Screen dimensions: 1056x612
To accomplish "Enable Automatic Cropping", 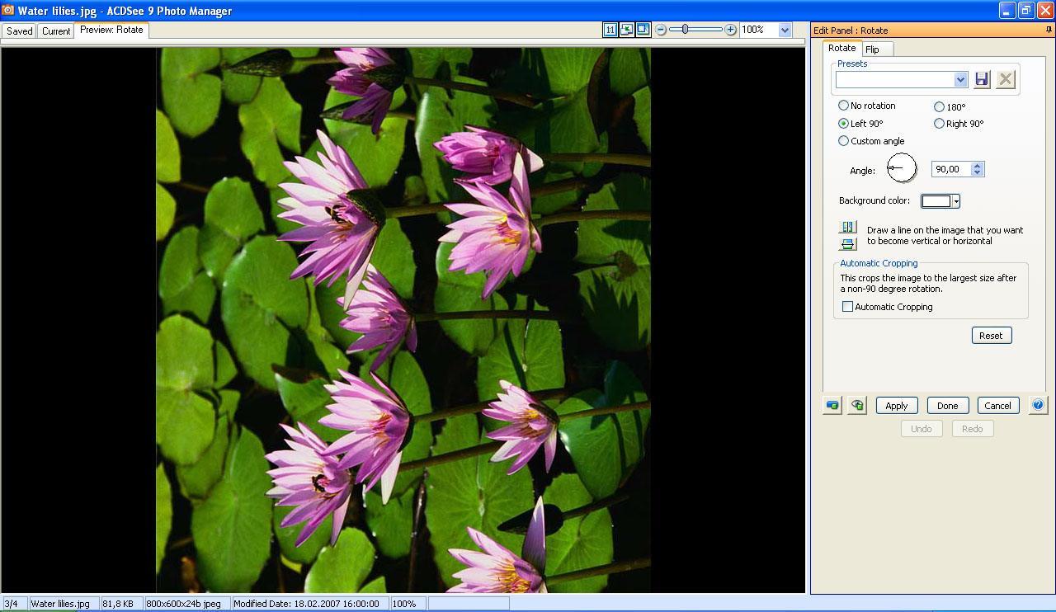I will coord(847,306).
